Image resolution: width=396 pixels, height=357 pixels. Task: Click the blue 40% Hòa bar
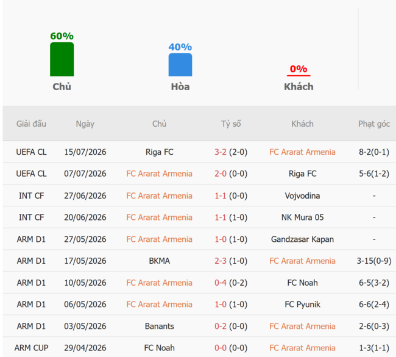click(180, 65)
